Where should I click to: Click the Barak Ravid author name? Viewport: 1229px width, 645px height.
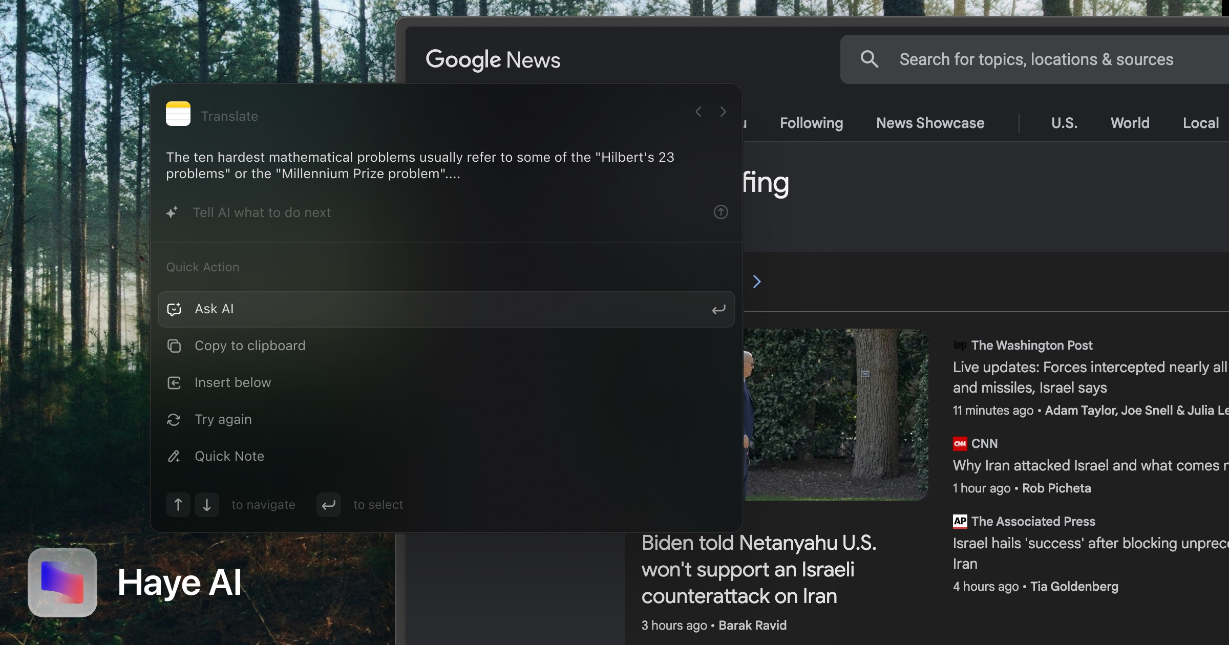point(752,625)
